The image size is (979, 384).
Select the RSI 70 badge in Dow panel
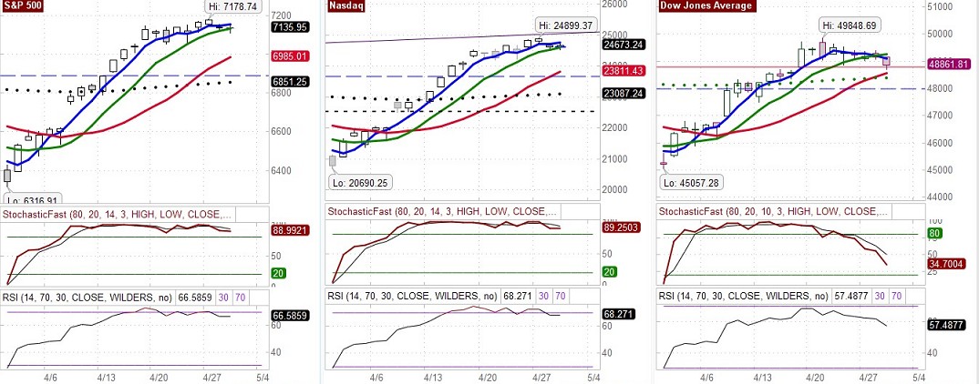point(896,296)
